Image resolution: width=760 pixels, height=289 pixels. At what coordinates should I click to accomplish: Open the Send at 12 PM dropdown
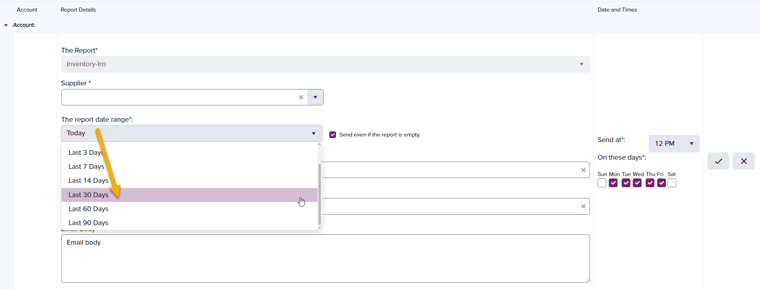(x=674, y=144)
